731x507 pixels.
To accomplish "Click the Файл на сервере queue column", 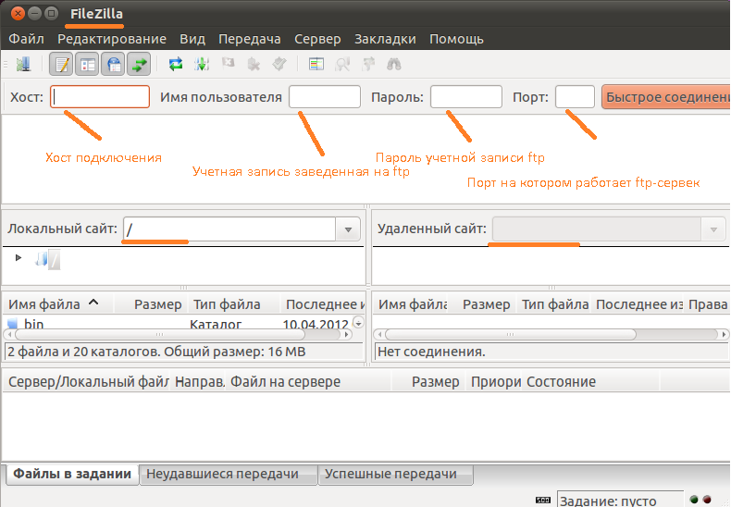I will click(308, 382).
